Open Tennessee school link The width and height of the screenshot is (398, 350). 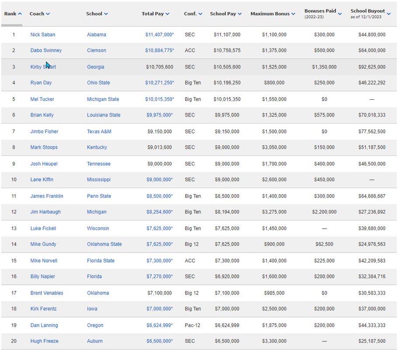pos(99,164)
